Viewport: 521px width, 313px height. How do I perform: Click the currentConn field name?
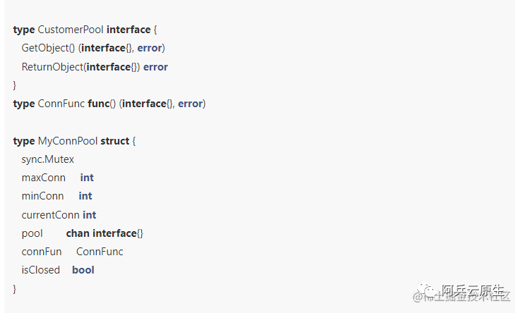point(51,215)
